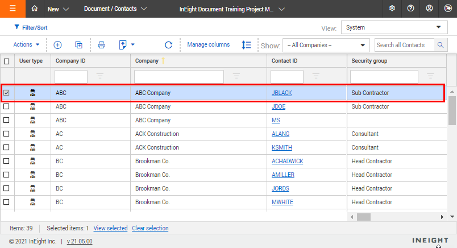Click the Security group column filter icon
The height and width of the screenshot is (248, 457).
(x=430, y=76)
